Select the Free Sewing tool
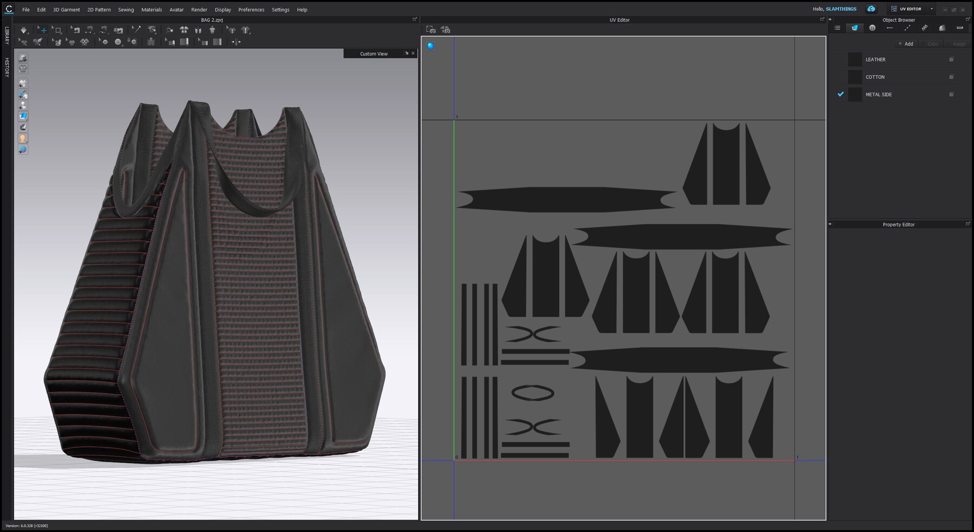Viewport: 974px width, 532px height. pos(104,30)
